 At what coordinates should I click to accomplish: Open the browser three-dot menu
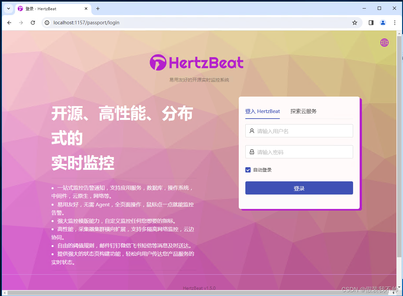tap(394, 23)
